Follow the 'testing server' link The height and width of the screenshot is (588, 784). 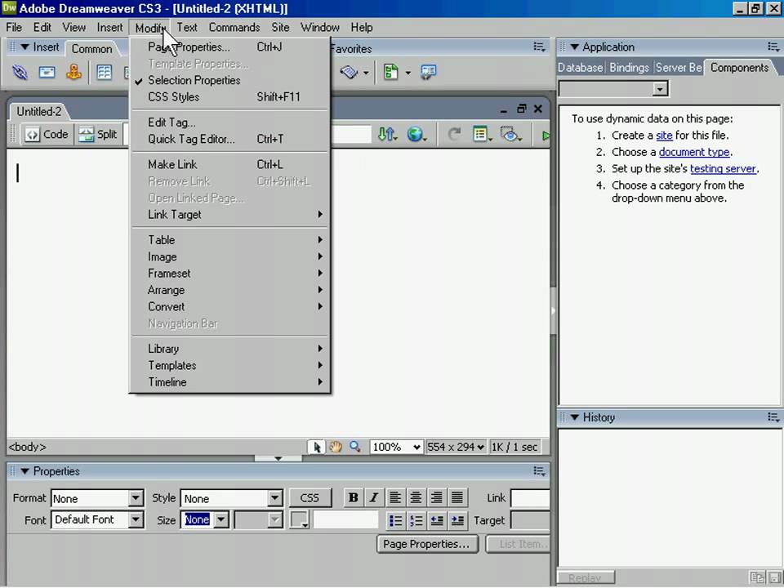pos(723,168)
